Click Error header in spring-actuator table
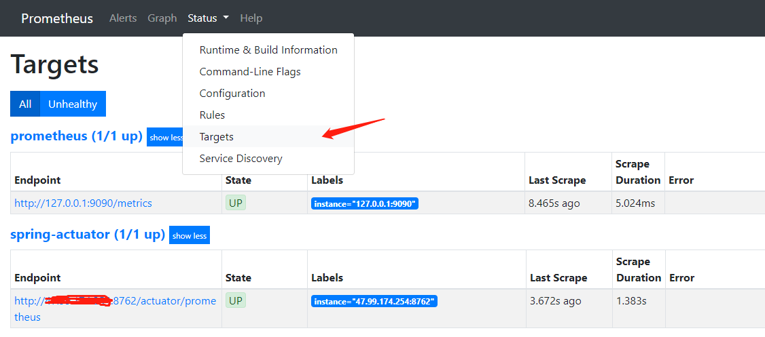Viewport: 765px width, 337px height. point(681,278)
